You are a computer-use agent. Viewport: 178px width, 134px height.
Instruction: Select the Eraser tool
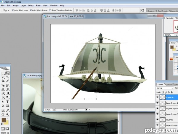click(3, 93)
